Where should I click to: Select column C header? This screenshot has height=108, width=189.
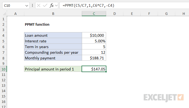pyautogui.click(x=94, y=13)
